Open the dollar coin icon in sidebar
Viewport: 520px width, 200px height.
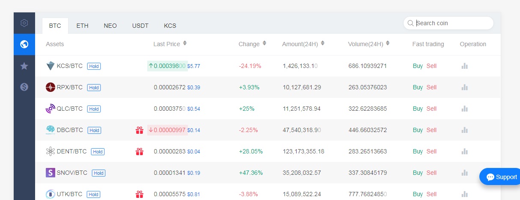[24, 87]
